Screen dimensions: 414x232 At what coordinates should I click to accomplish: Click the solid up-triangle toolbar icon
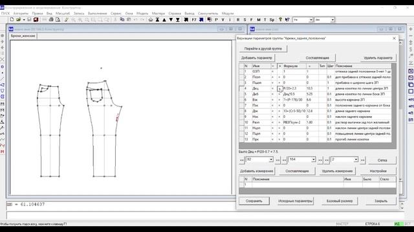coord(164,20)
